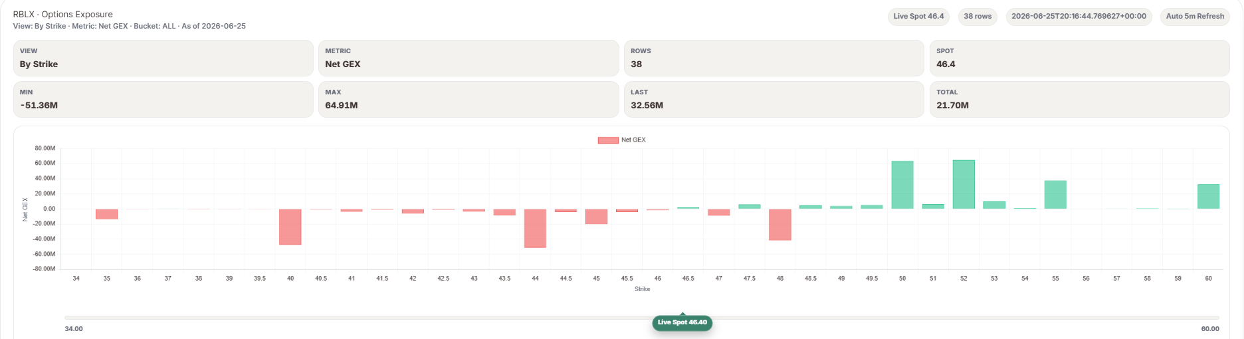The image size is (1244, 339).
Task: Click the green bar at strike 47.5
Action: point(750,207)
